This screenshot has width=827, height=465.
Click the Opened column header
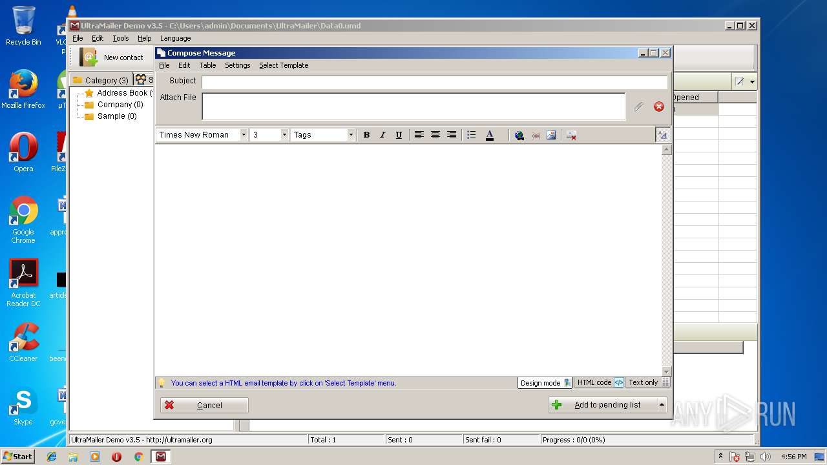(695, 98)
